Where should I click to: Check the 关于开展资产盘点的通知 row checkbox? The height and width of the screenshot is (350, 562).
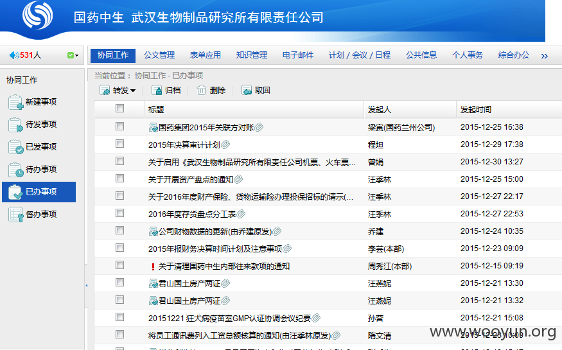(x=119, y=178)
